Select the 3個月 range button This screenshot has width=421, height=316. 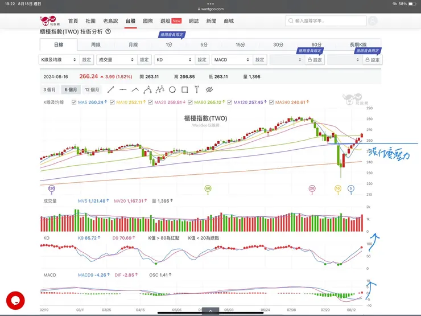49,89
